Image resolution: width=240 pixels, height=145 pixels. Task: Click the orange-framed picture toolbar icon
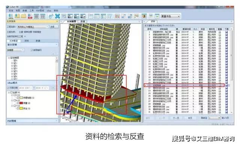click(144, 16)
